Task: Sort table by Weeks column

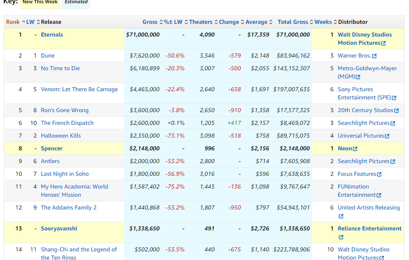Action: click(x=326, y=22)
